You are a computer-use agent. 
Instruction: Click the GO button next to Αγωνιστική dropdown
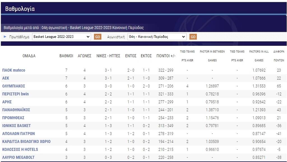click(193, 37)
